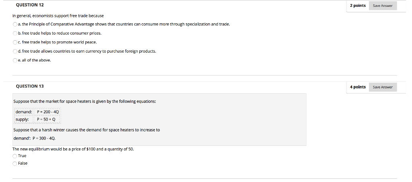Click the QUESTION 13 heading
This screenshot has height=182, width=412.
pos(30,86)
